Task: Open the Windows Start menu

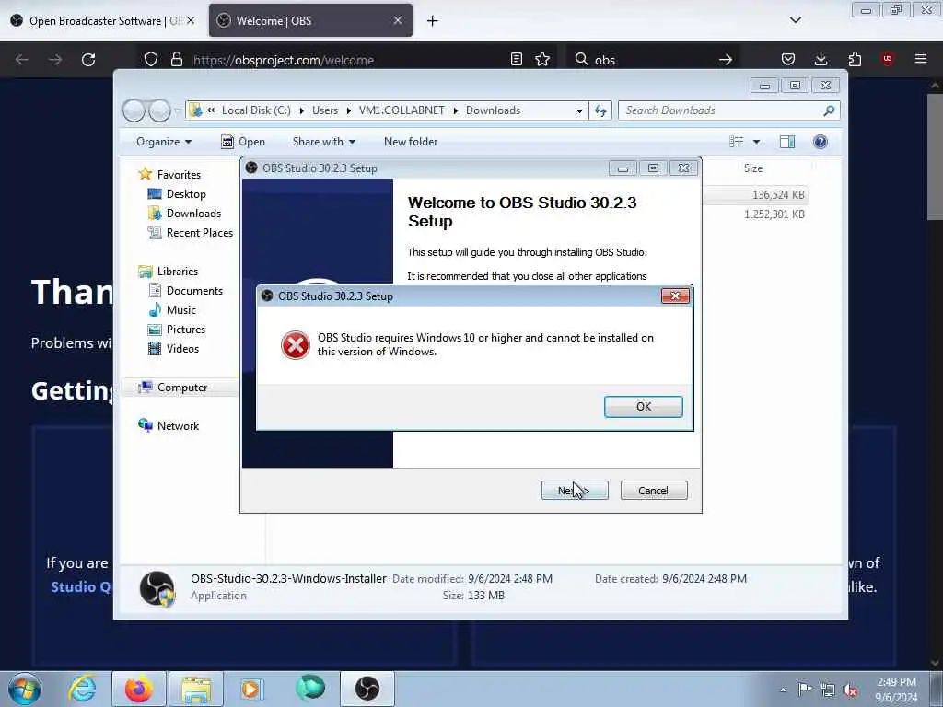Action: point(25,689)
